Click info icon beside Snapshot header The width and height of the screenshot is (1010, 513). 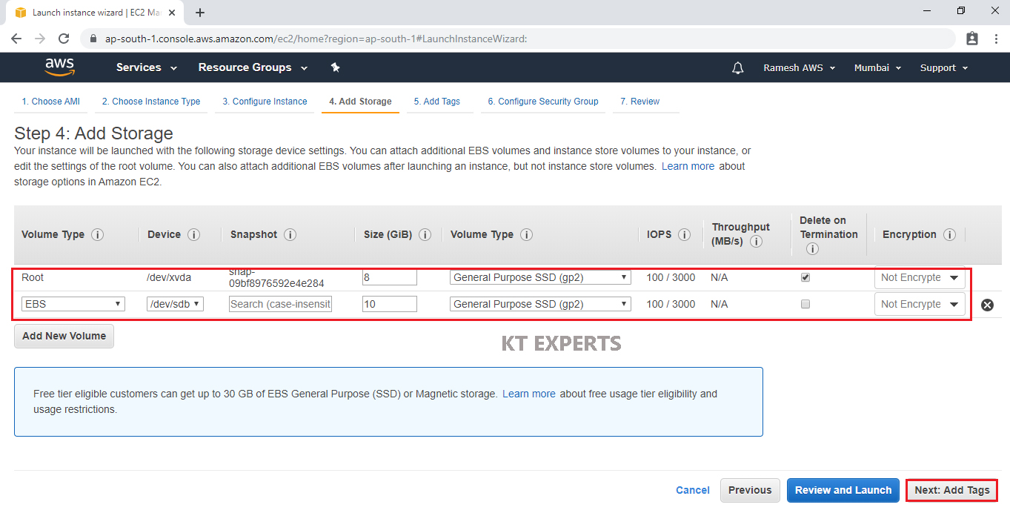tap(290, 234)
